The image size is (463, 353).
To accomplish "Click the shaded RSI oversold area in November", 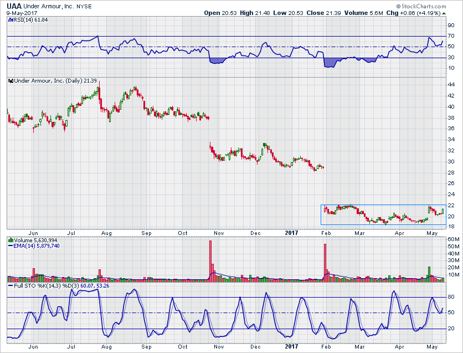I will pyautogui.click(x=215, y=60).
